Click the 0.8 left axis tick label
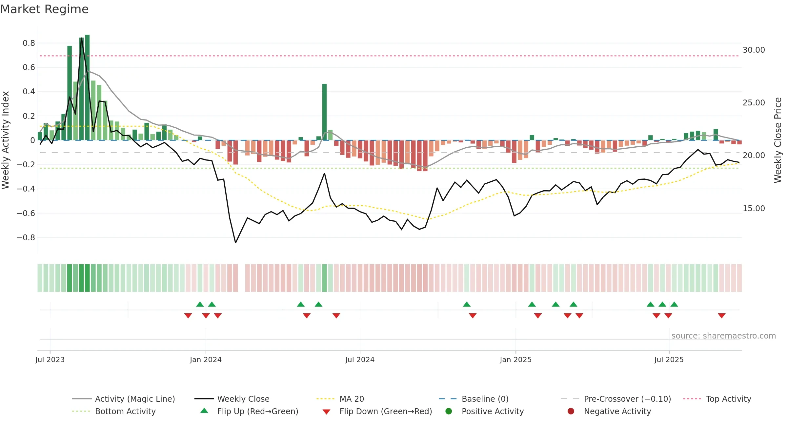The image size is (787, 442). point(29,43)
